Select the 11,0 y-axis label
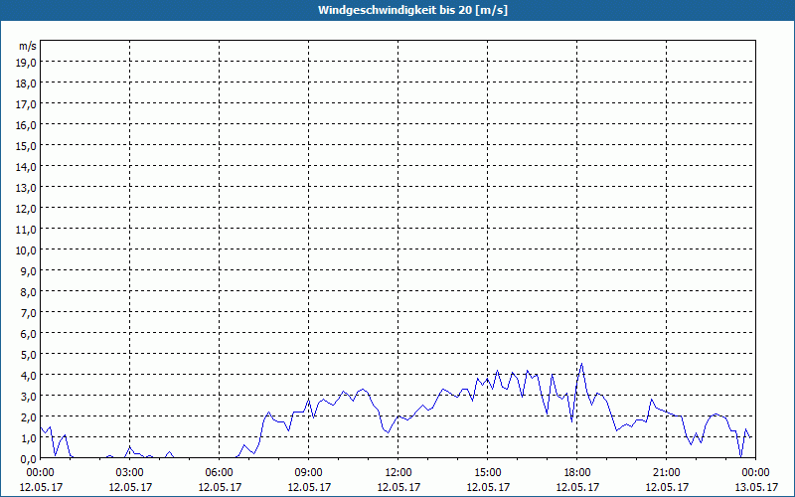The height and width of the screenshot is (497, 795). pos(28,230)
